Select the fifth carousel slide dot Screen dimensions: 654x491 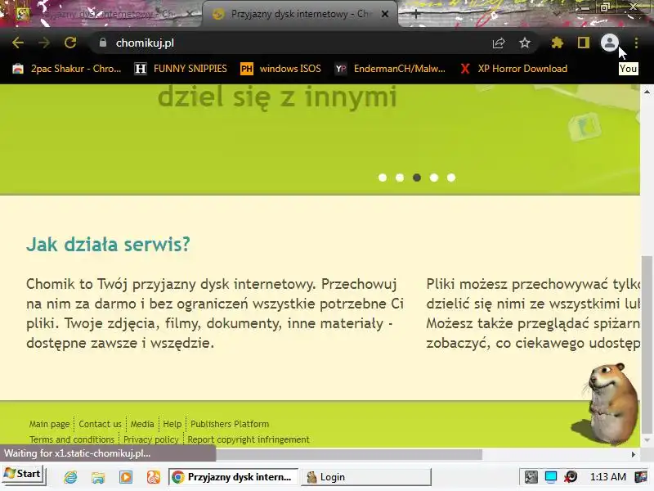tap(451, 178)
